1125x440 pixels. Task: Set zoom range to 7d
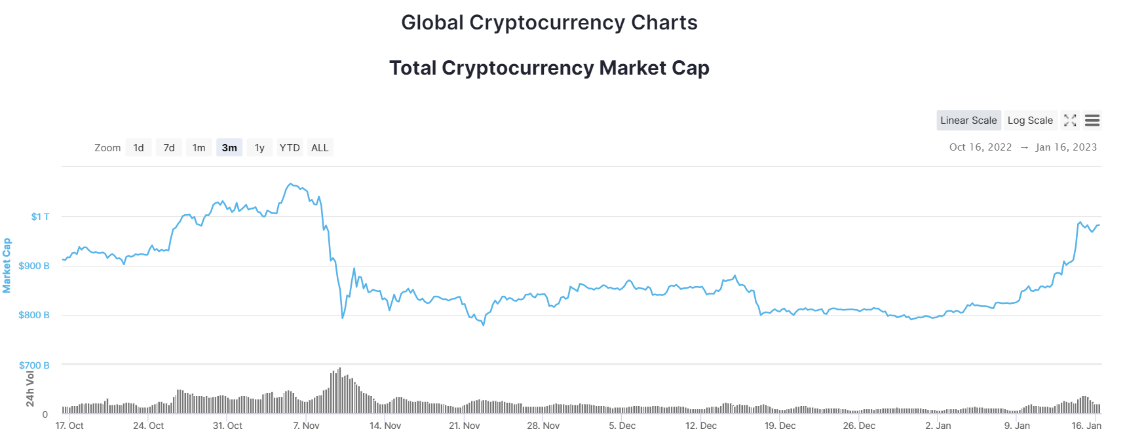coord(169,148)
